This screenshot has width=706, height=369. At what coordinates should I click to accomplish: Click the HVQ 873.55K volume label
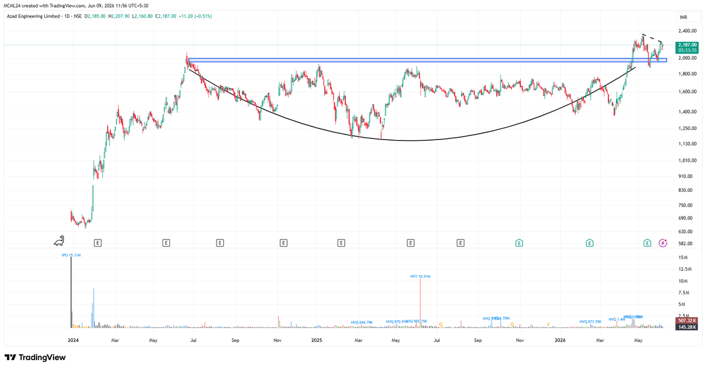point(590,321)
